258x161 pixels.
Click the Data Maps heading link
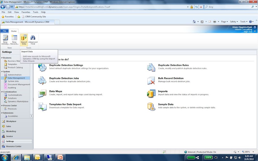(56, 91)
